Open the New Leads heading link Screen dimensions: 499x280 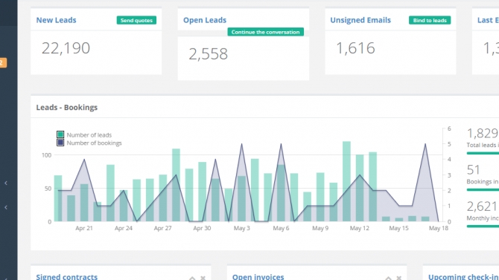coord(56,20)
